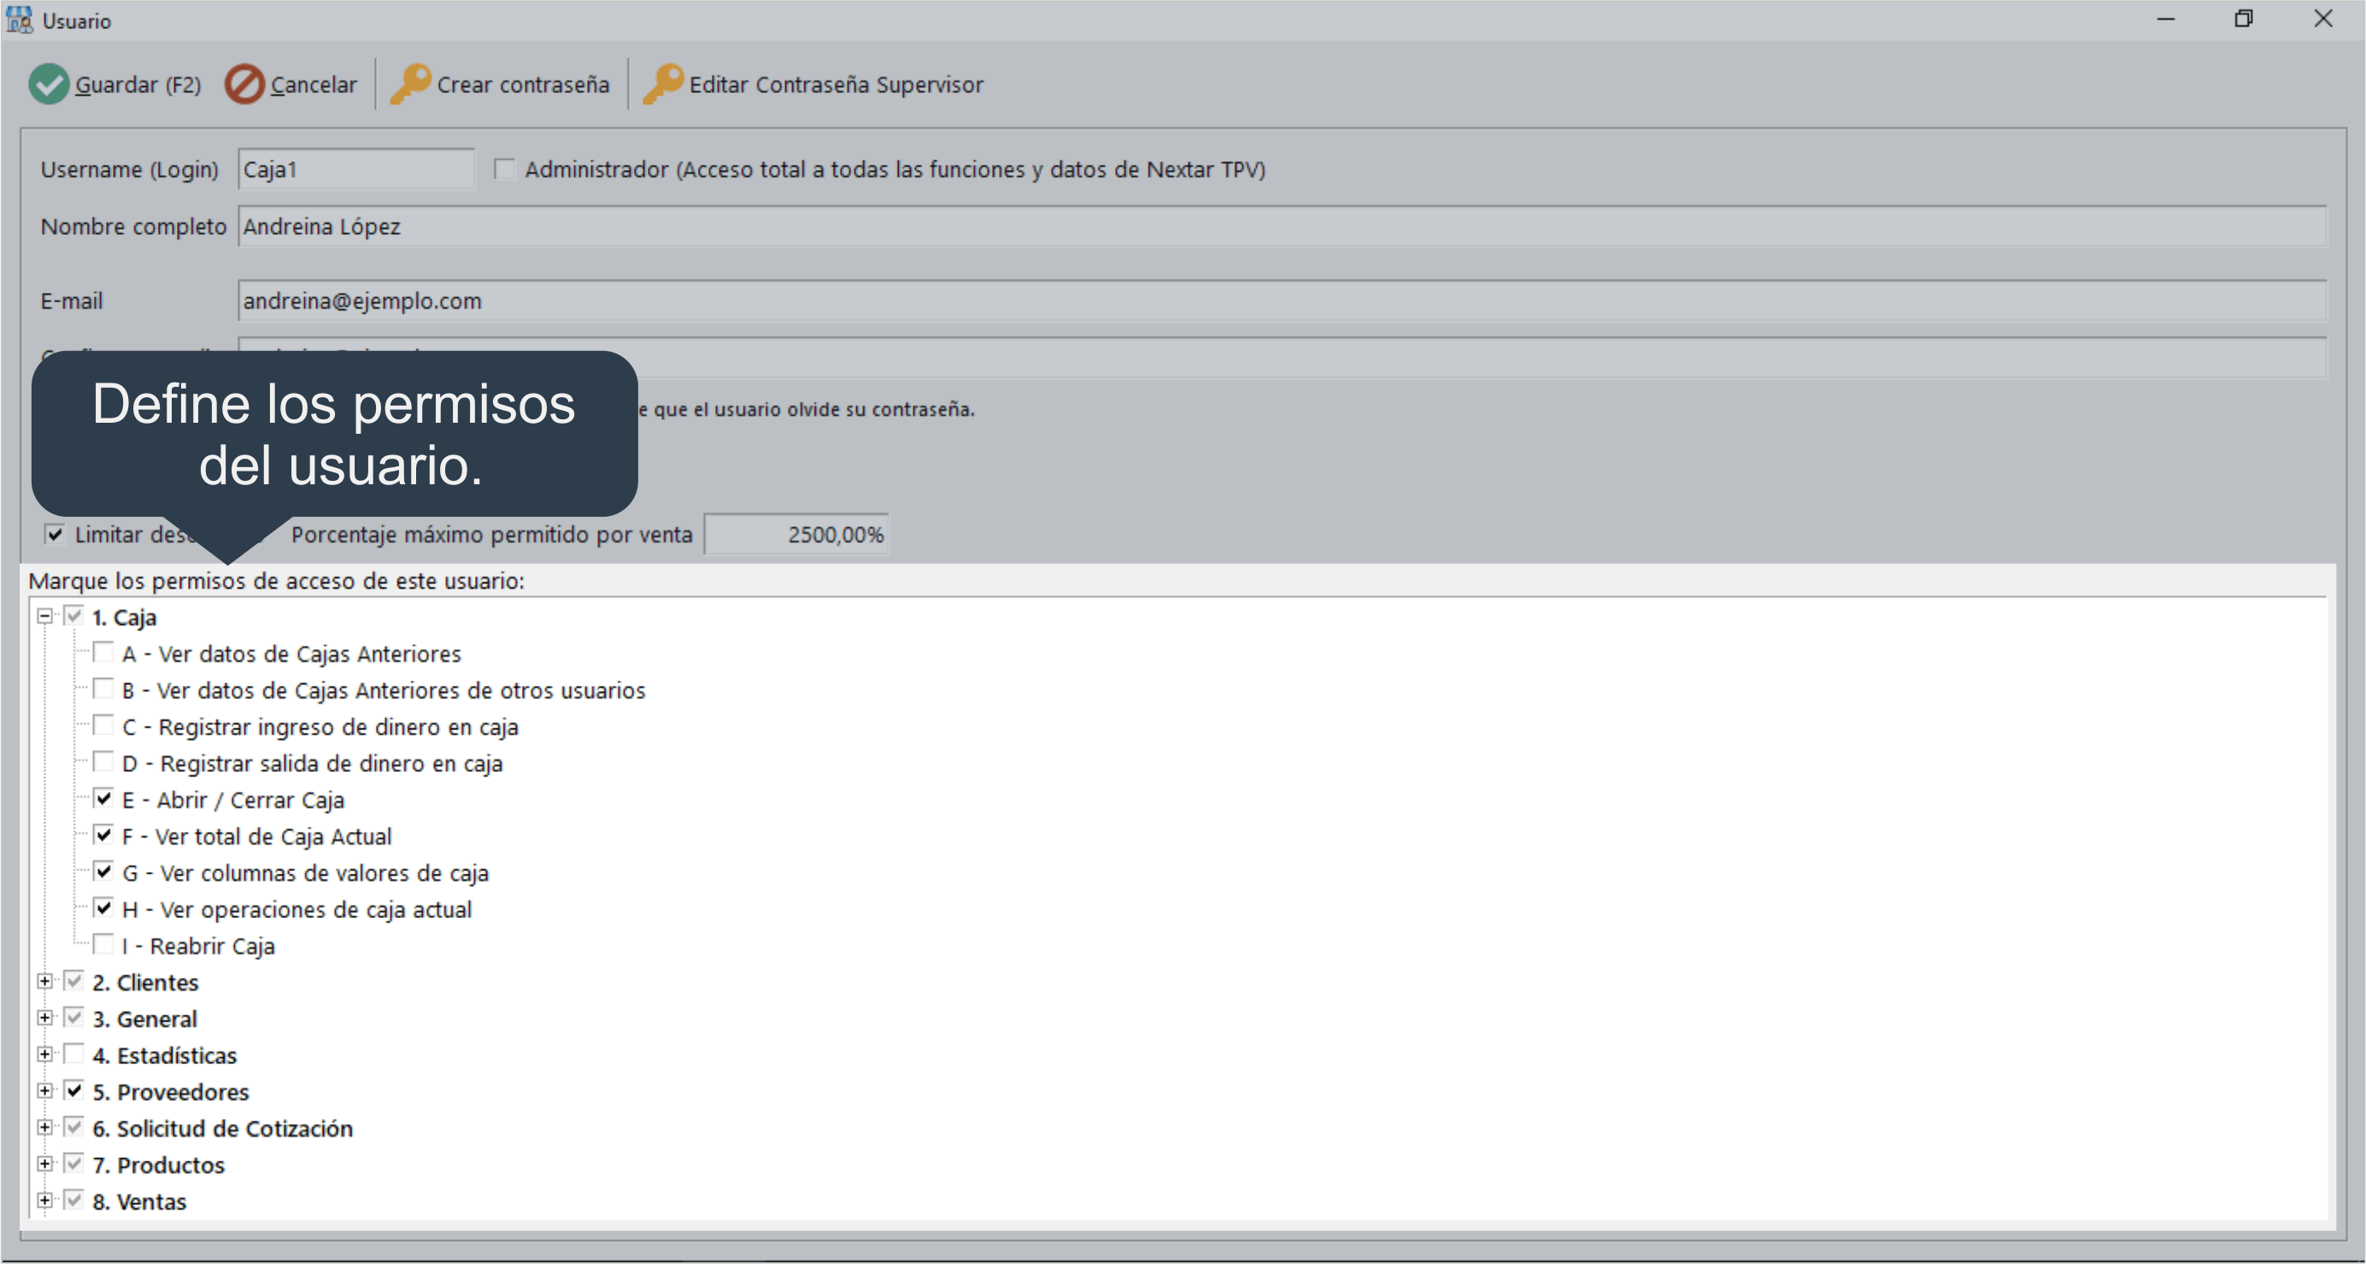Click the red Cancelar prohibition icon
Screen dimensions: 2366x1264
(x=244, y=85)
